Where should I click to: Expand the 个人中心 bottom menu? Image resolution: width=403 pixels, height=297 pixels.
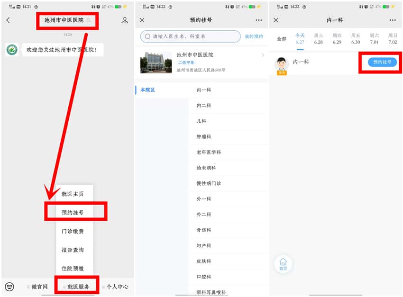tap(115, 287)
